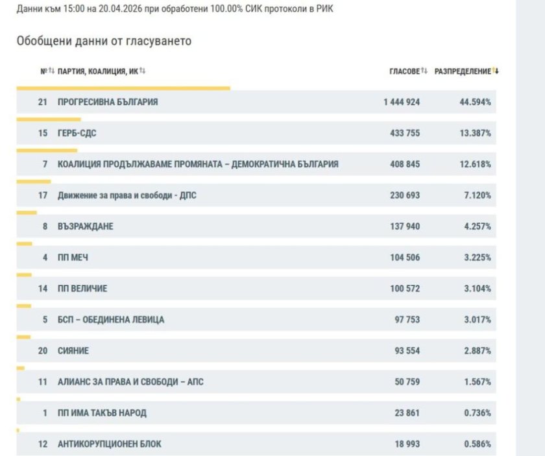Screen dimensions: 545x456
Task: Select Движение за права и свободи - ДПС
Action: click(x=127, y=195)
